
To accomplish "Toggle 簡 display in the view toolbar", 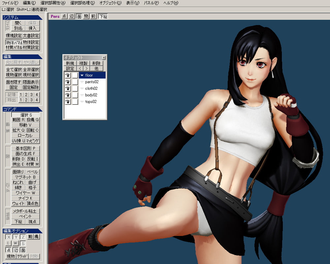I will click(86, 16).
